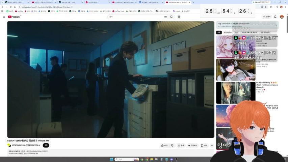Like the video with the thumbs-up button
288x162 pixels.
click(x=164, y=145)
